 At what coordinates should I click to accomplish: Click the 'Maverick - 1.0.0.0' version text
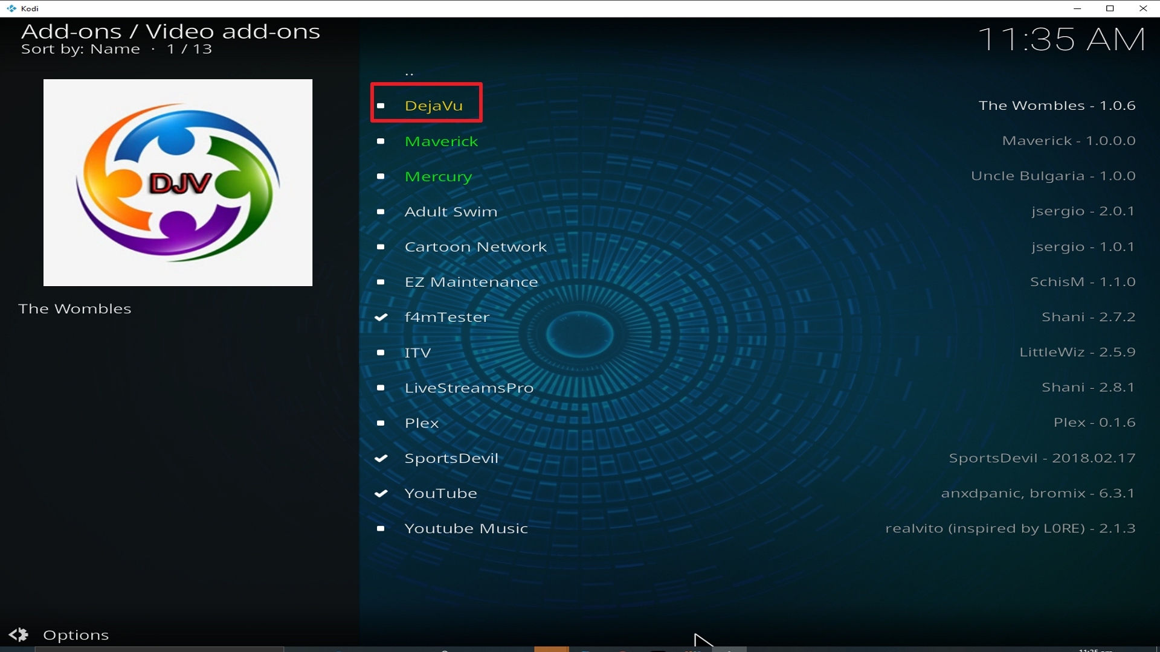tap(1069, 141)
